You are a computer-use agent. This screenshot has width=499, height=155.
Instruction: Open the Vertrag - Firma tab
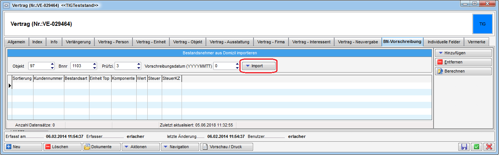click(x=271, y=42)
